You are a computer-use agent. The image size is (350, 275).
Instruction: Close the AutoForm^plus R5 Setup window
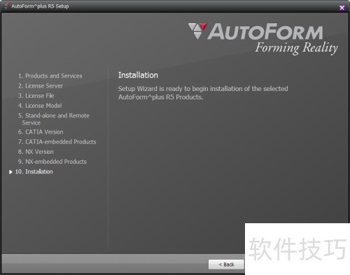[x=342, y=8]
